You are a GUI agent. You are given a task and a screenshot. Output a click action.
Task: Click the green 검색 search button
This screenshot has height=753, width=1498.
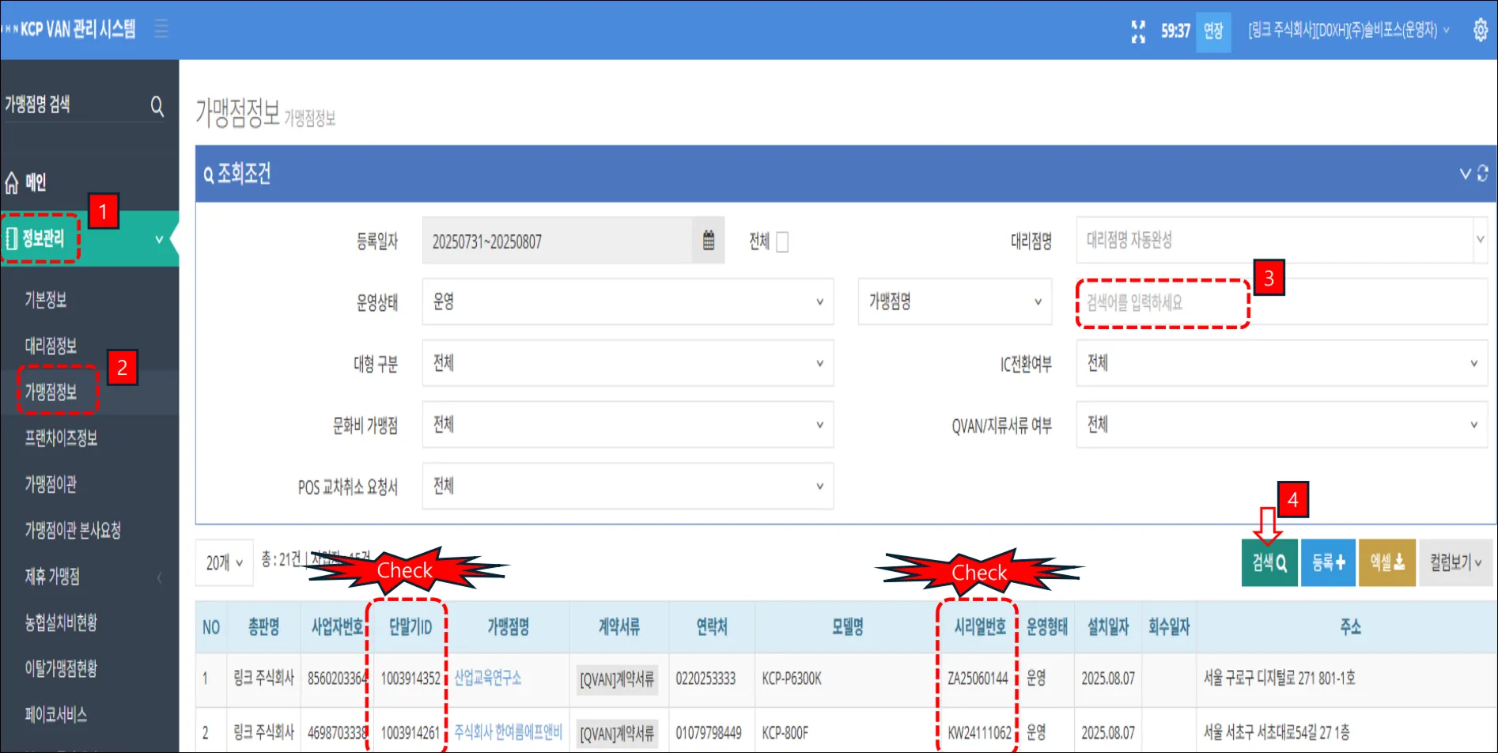click(1269, 562)
